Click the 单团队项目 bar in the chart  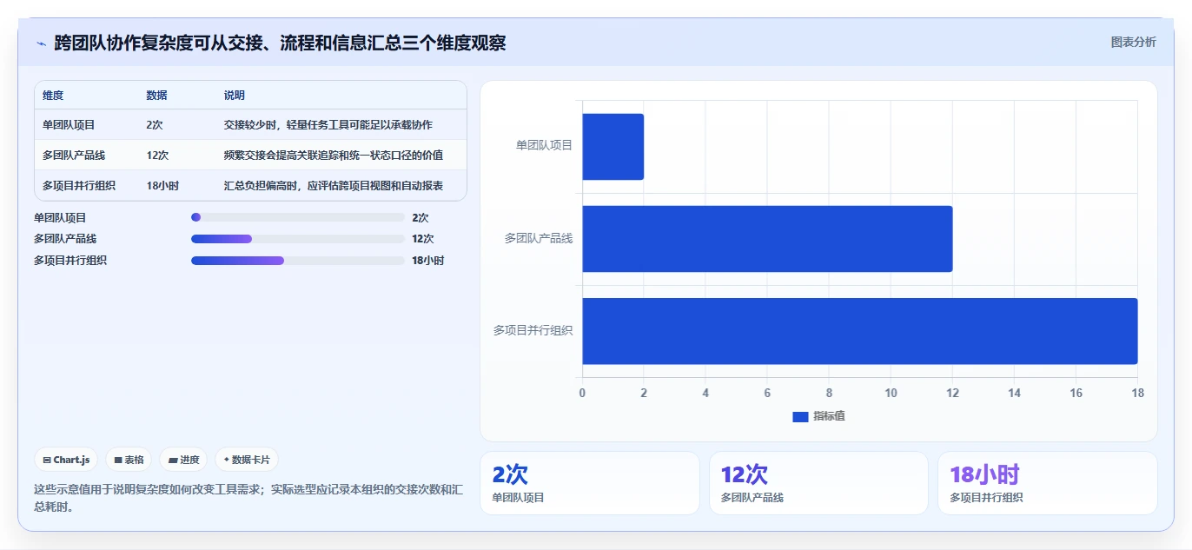pyautogui.click(x=613, y=147)
